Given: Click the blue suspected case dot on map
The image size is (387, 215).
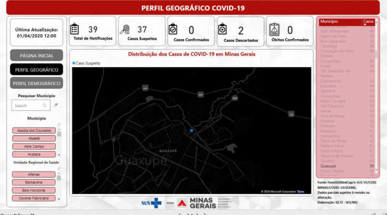Looking at the screenshot, I should click(192, 130).
